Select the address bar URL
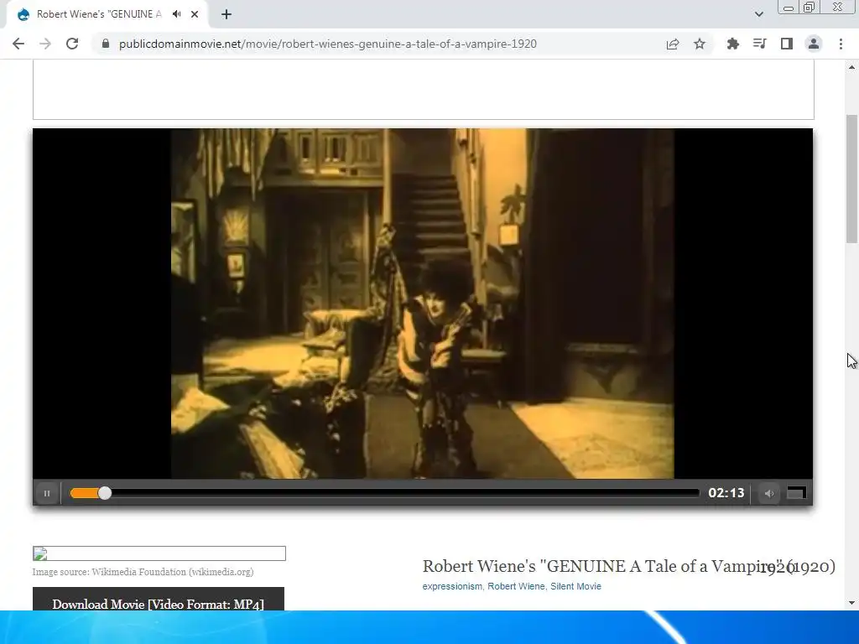Image resolution: width=859 pixels, height=644 pixels. point(328,44)
